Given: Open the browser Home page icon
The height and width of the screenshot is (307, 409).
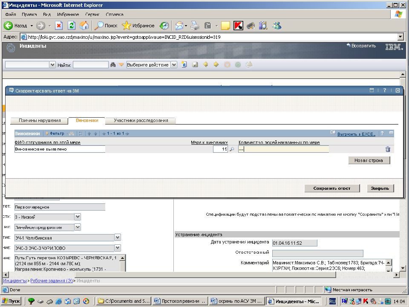Looking at the screenshot, I should coord(84,26).
